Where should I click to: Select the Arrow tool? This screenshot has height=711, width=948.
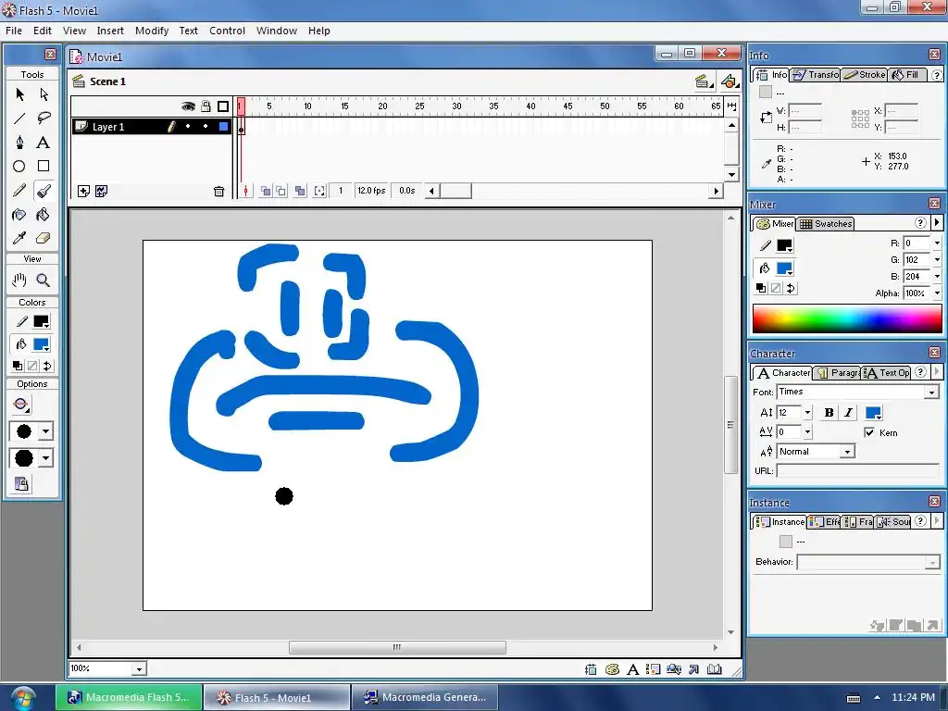19,94
